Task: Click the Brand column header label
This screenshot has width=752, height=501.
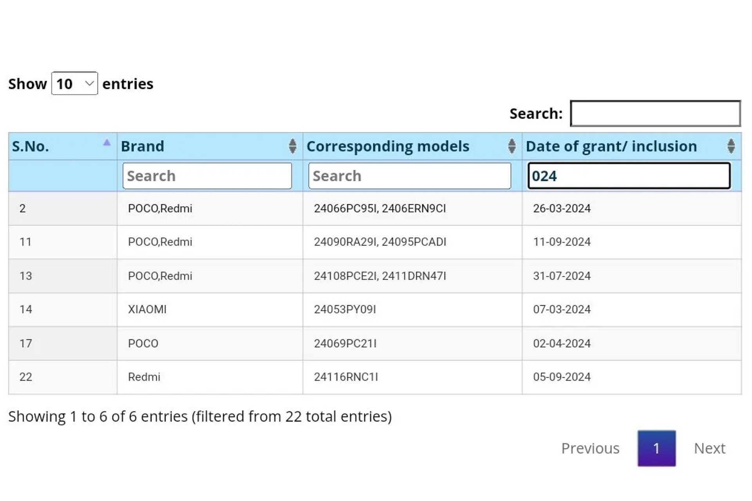Action: [143, 146]
